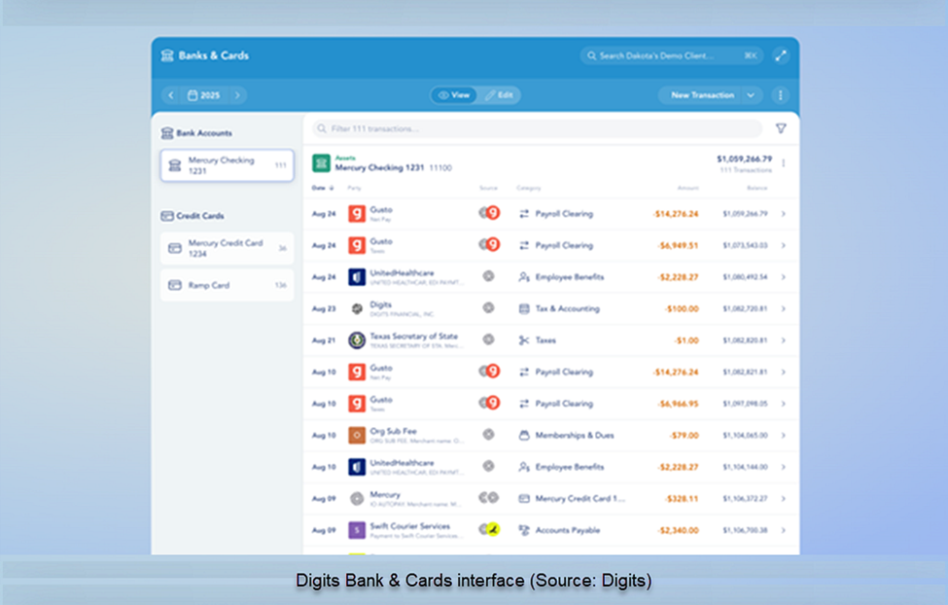Click the -$2,340.00 amount
948x605 pixels.
click(679, 530)
